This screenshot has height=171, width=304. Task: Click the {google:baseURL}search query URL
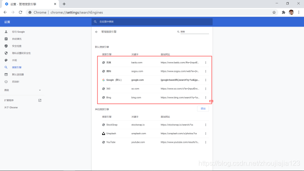pos(180,80)
